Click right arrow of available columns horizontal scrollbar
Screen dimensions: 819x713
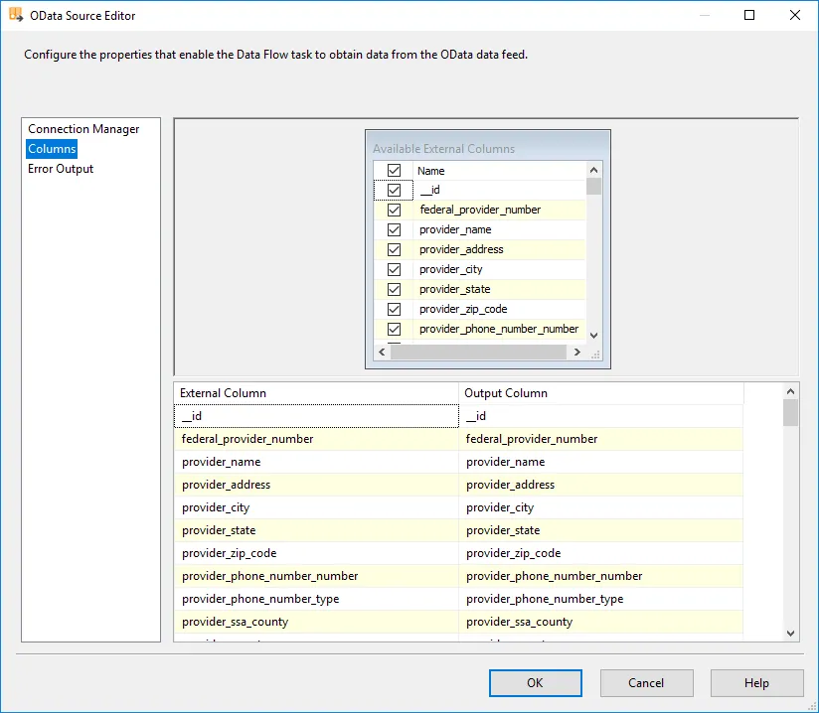pos(577,352)
